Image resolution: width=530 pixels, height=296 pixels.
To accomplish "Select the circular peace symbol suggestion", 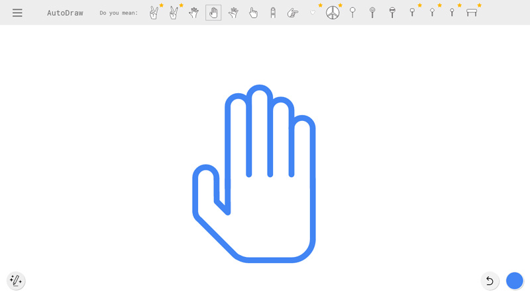I will pos(333,13).
